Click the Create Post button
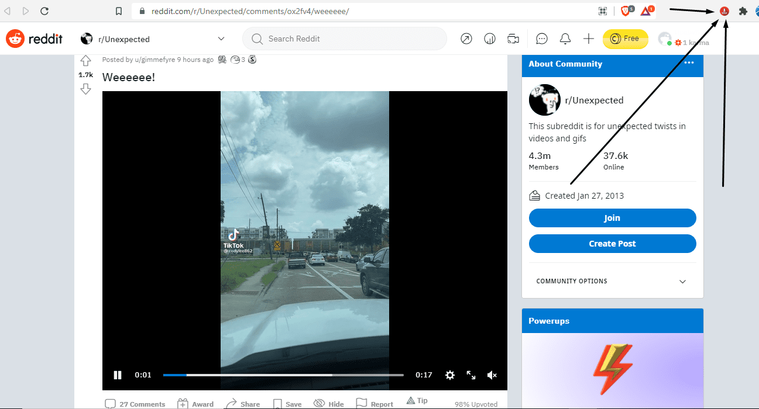 [x=612, y=244]
